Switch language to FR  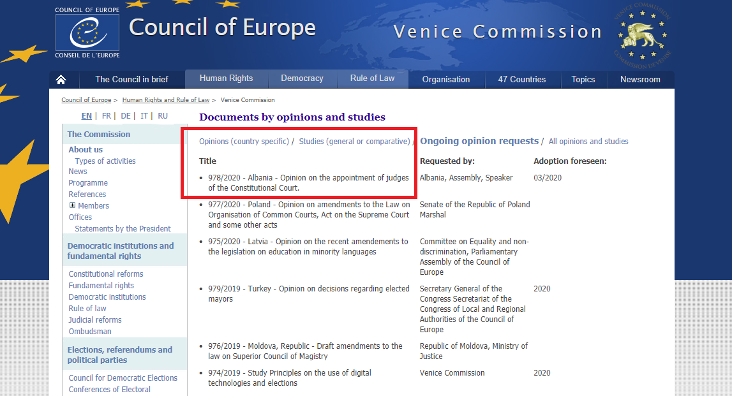click(107, 115)
